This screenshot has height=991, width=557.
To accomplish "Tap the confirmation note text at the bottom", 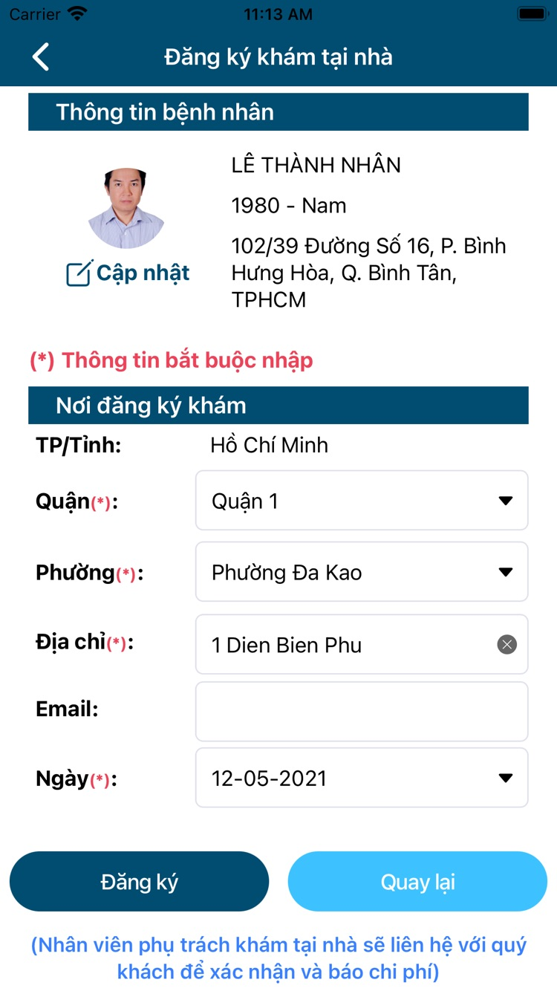I will coord(278,957).
